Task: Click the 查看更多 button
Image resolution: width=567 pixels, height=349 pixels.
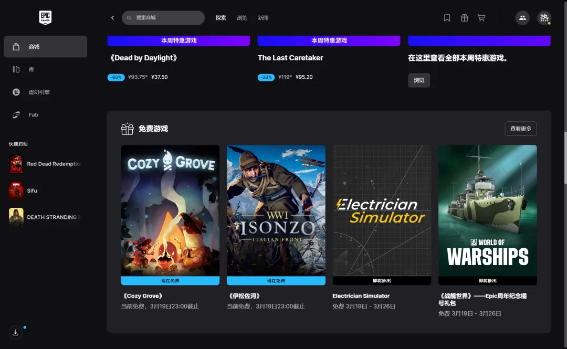Action: (x=521, y=129)
